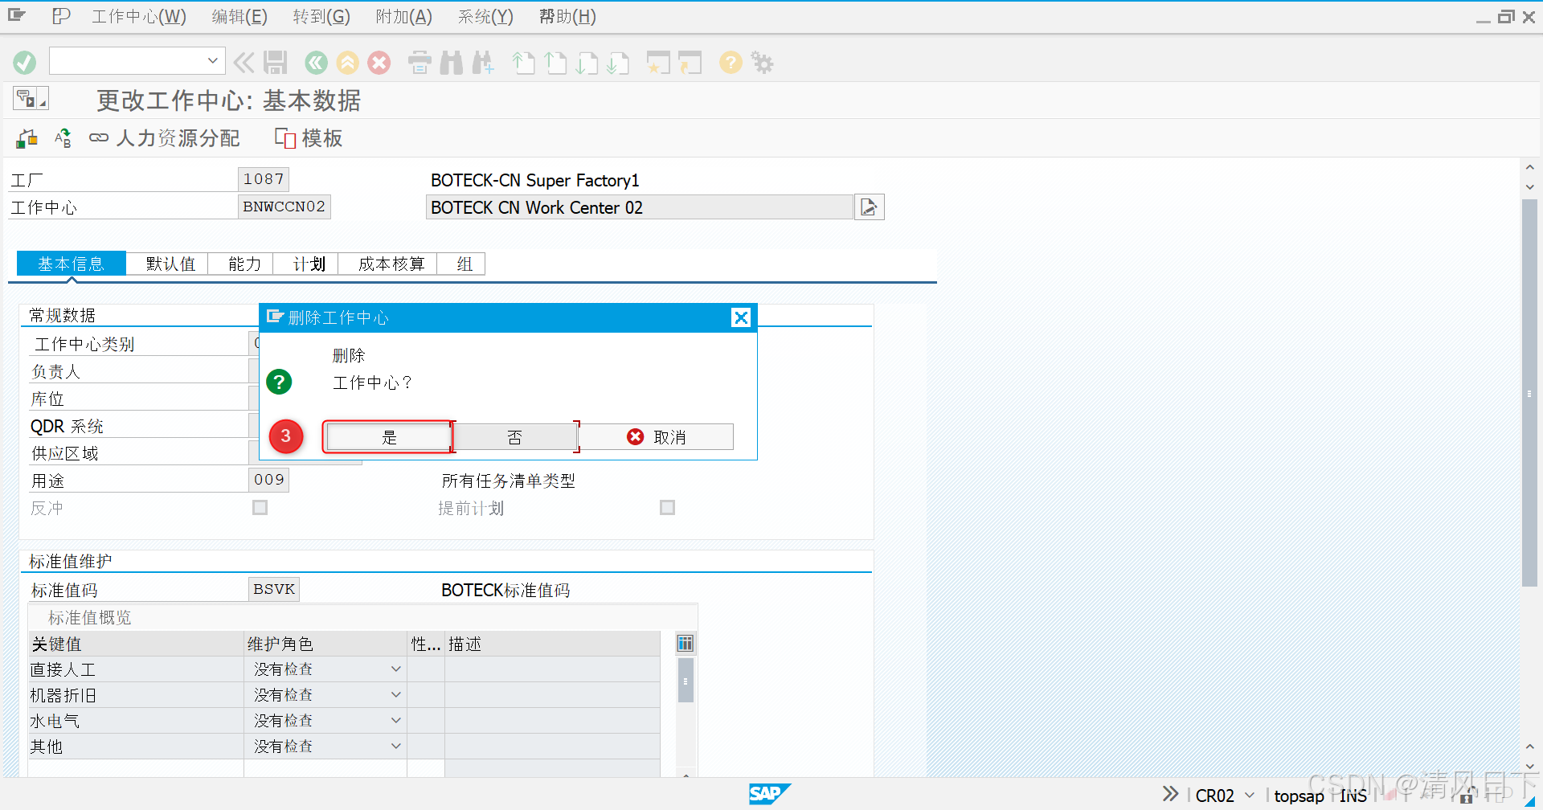Click 取消 cancel button in dialog

click(657, 437)
